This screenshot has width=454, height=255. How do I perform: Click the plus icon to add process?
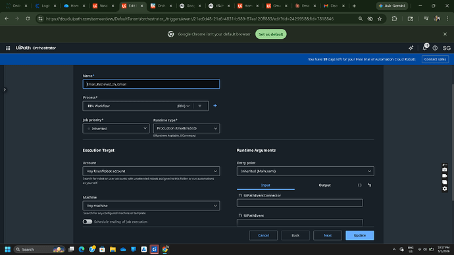coord(215,106)
